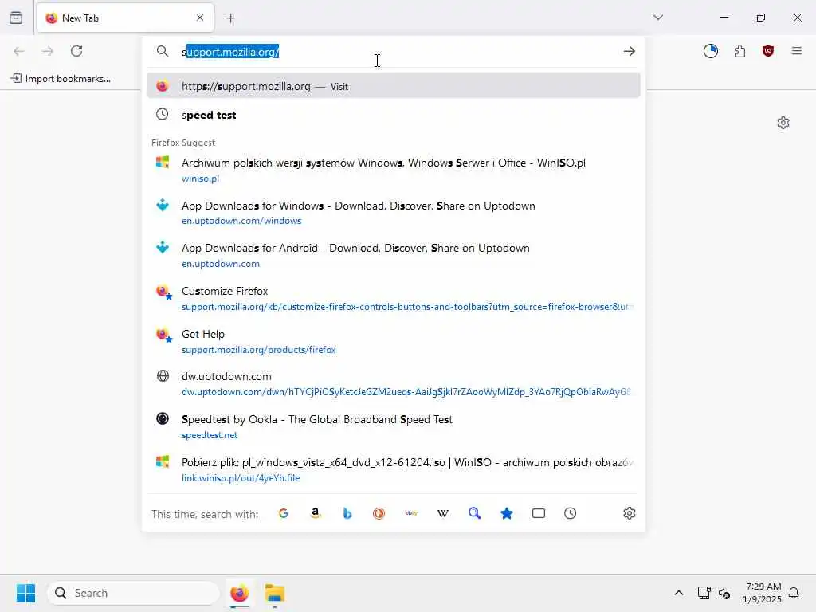Click the address bar text field

click(395, 52)
